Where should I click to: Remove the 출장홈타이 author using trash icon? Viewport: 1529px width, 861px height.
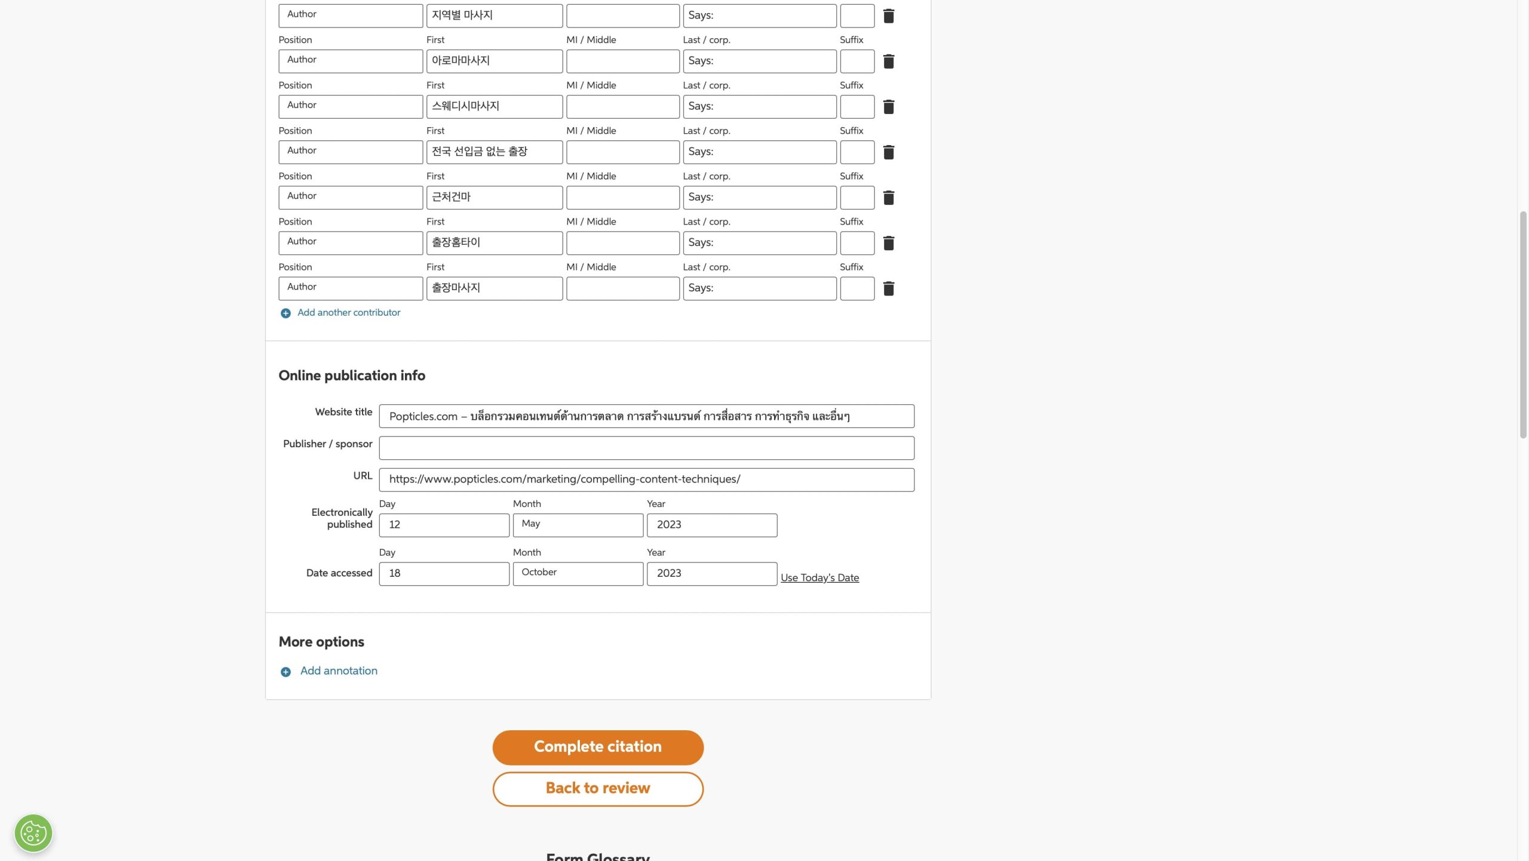pos(888,243)
